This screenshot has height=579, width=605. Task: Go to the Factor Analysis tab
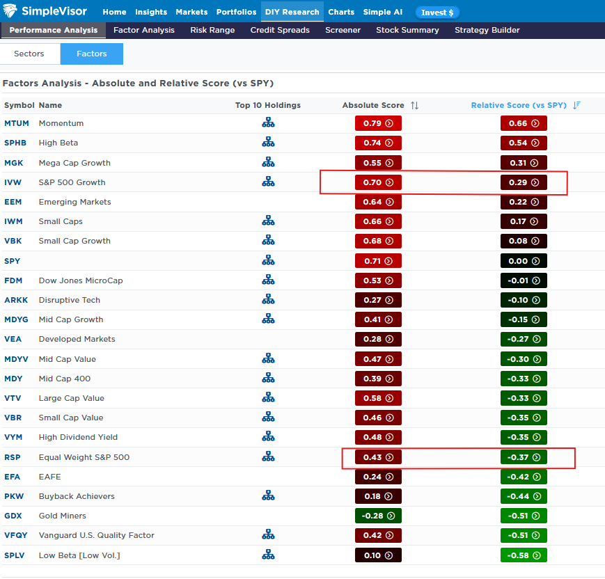(x=144, y=30)
